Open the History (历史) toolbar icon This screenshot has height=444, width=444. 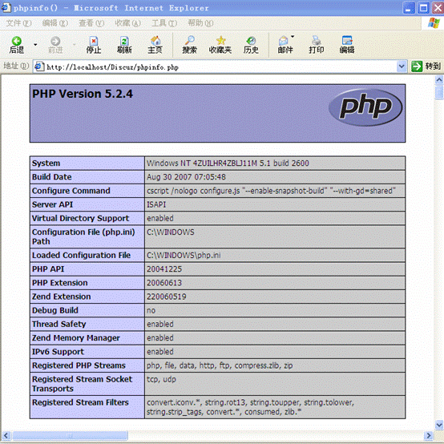click(x=251, y=45)
